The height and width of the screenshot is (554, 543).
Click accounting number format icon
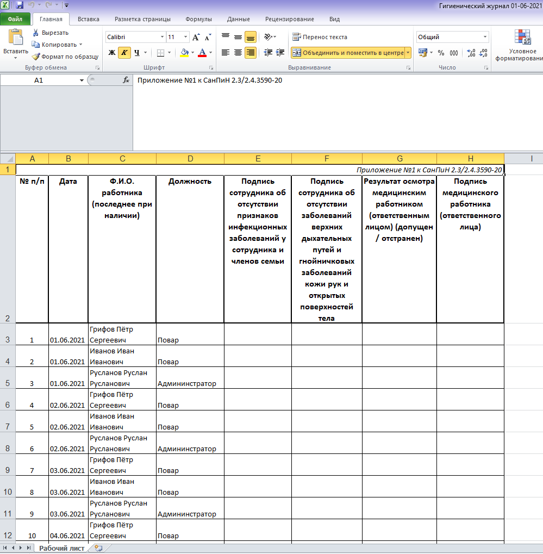[x=422, y=53]
